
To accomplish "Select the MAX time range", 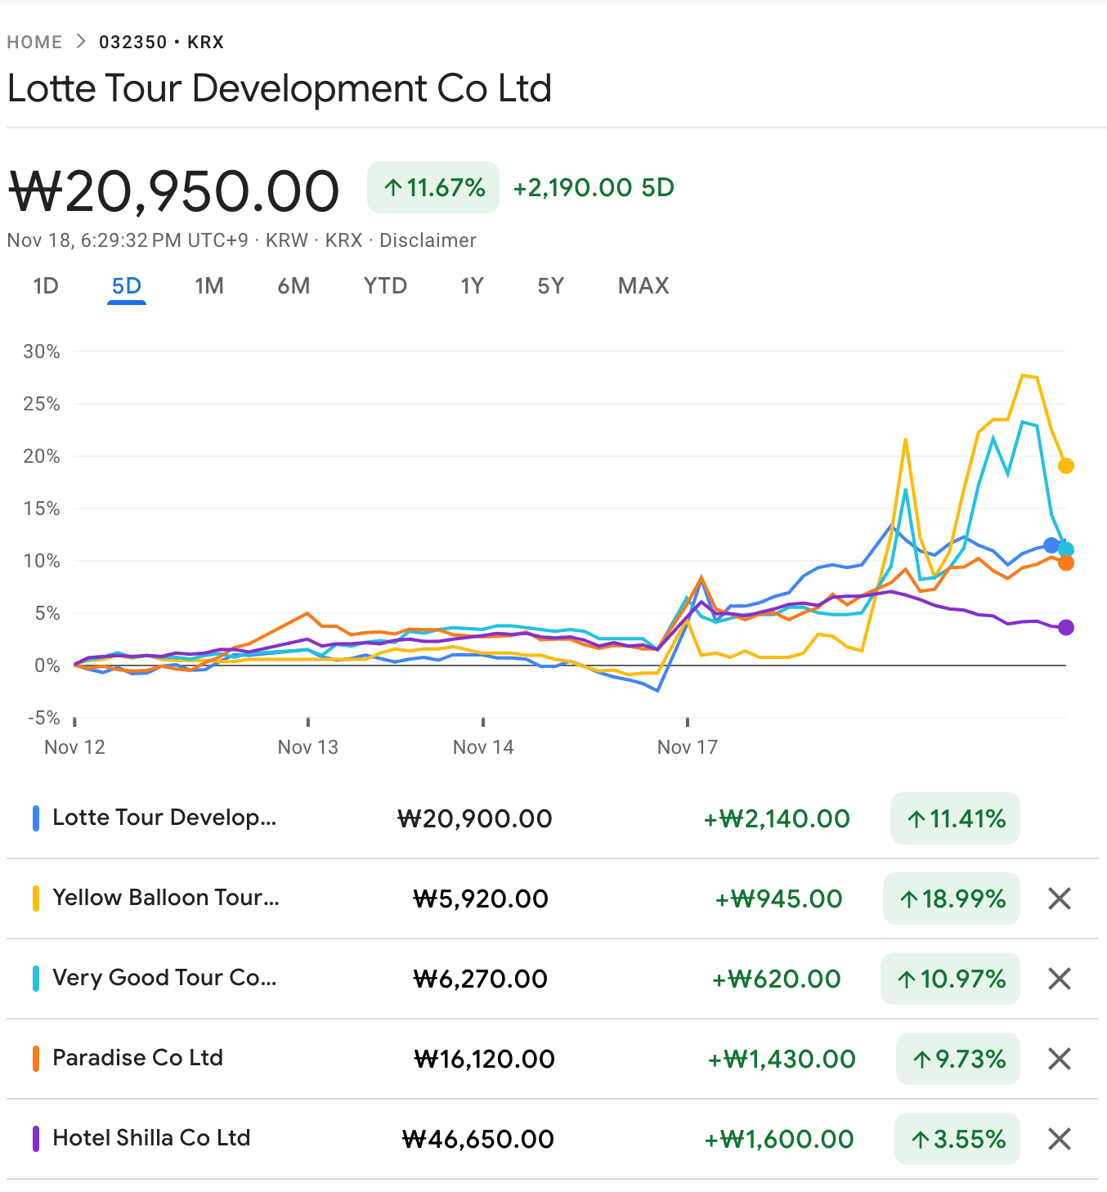I will pyautogui.click(x=643, y=286).
